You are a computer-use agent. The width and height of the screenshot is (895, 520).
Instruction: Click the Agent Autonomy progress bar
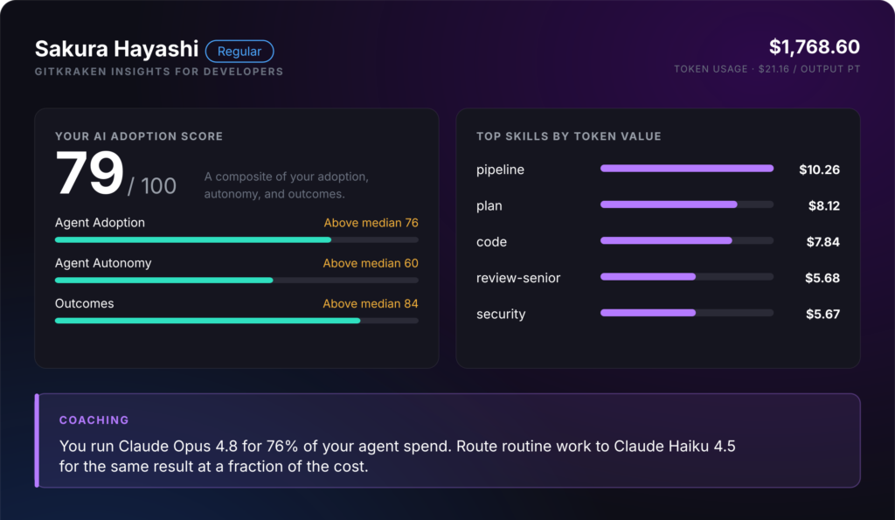(236, 281)
